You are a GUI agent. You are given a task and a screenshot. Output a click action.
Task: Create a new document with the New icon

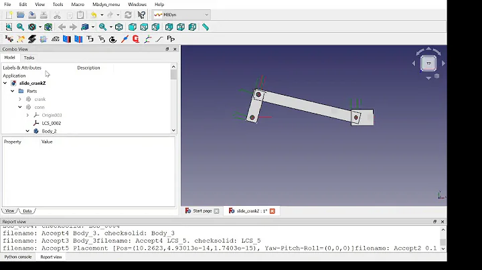(9, 15)
